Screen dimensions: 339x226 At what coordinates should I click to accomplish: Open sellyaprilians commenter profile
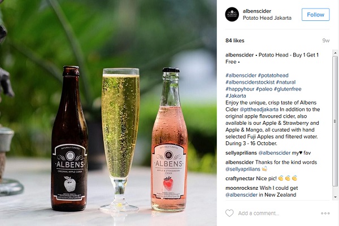point(241,153)
